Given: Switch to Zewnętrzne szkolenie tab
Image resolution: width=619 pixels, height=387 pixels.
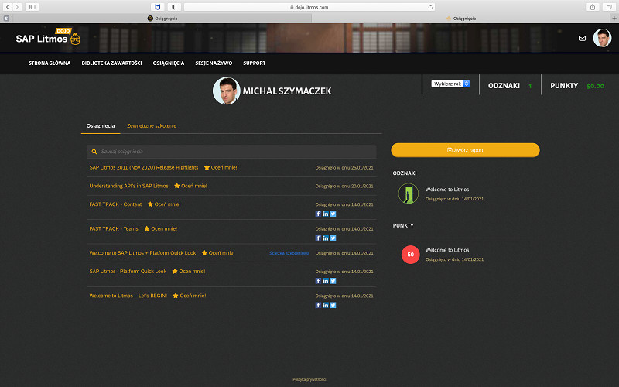Looking at the screenshot, I should point(152,125).
